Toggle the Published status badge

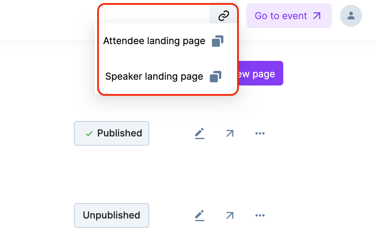click(x=112, y=133)
